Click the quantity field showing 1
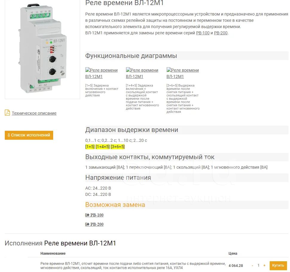The width and height of the screenshot is (290, 272). [x=258, y=265]
